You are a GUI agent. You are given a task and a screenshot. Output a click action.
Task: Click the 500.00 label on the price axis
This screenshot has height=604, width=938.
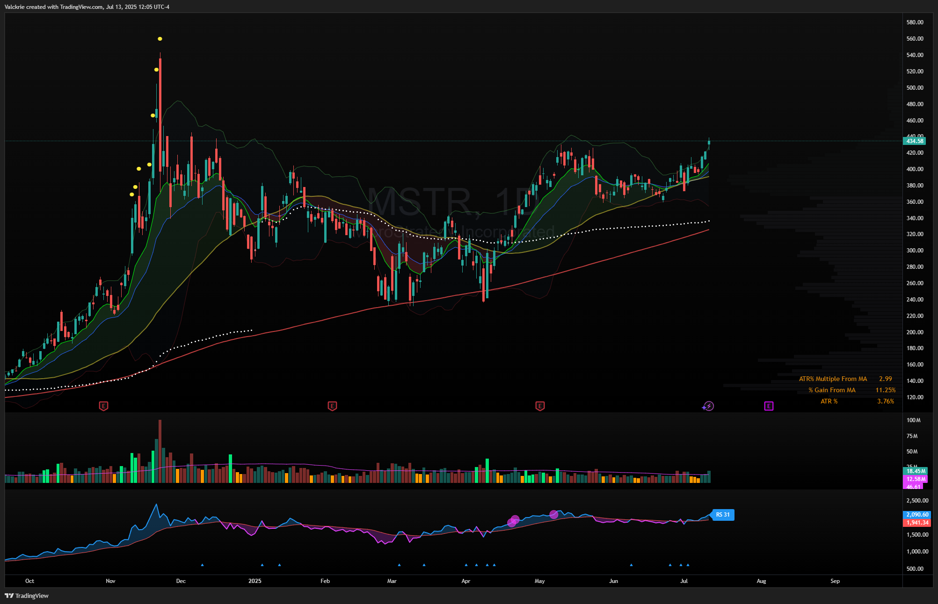pyautogui.click(x=915, y=87)
